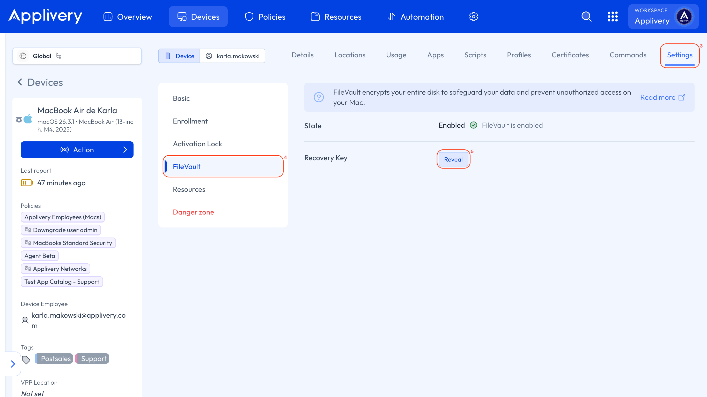The height and width of the screenshot is (397, 707).
Task: Open the apps grid launcher icon
Action: (613, 17)
